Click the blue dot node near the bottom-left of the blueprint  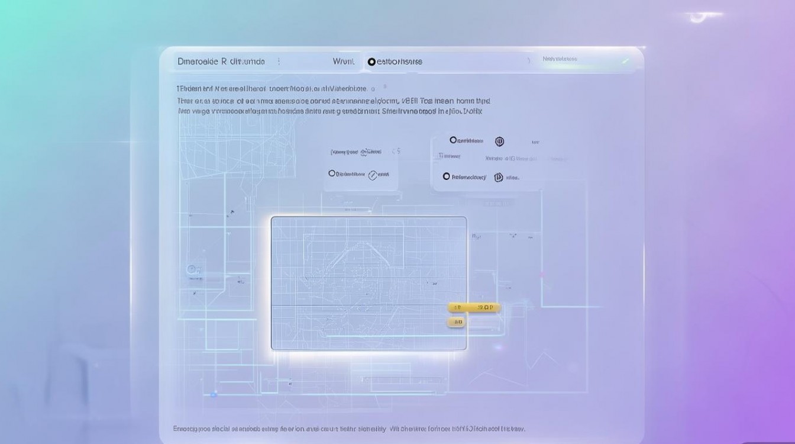pos(214,394)
